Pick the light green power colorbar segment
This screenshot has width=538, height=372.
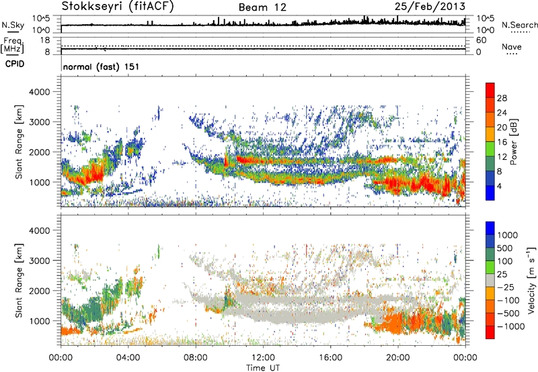pos(490,149)
